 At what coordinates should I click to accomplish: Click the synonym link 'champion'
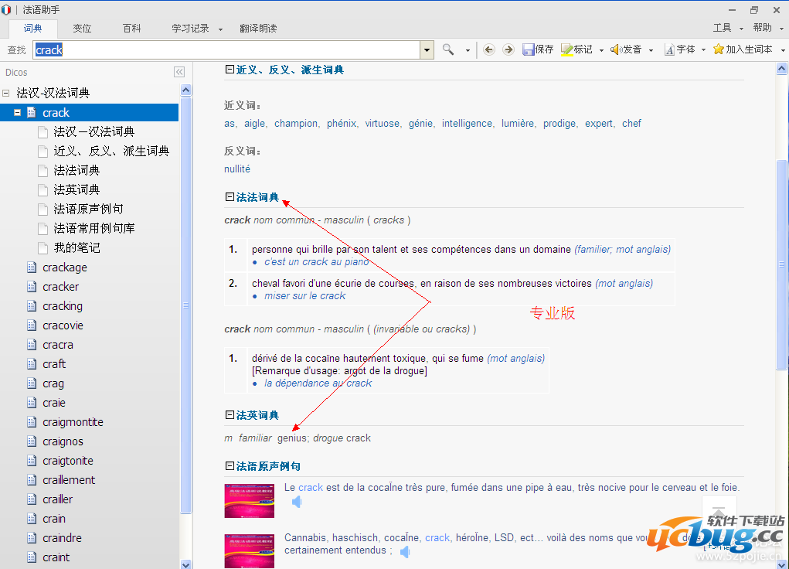296,123
